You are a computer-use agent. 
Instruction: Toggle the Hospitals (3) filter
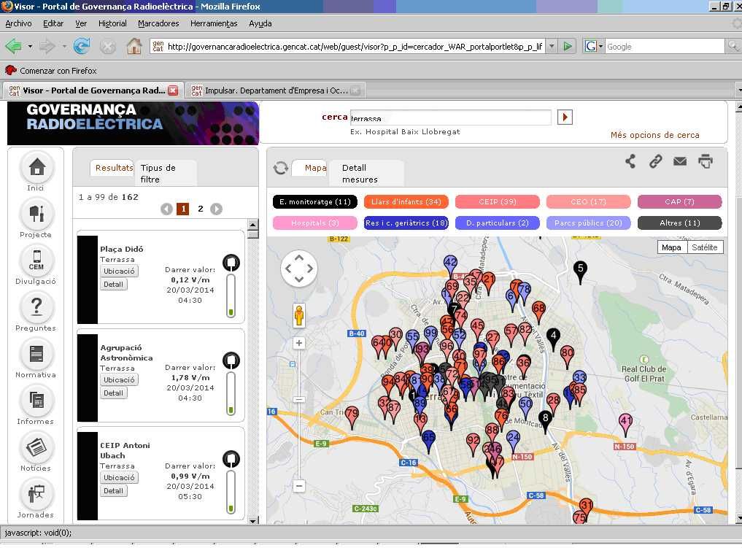coord(314,223)
